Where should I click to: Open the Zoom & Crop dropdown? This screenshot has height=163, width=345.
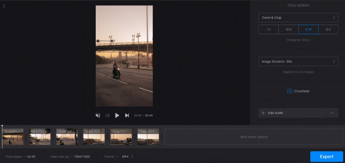click(x=298, y=18)
